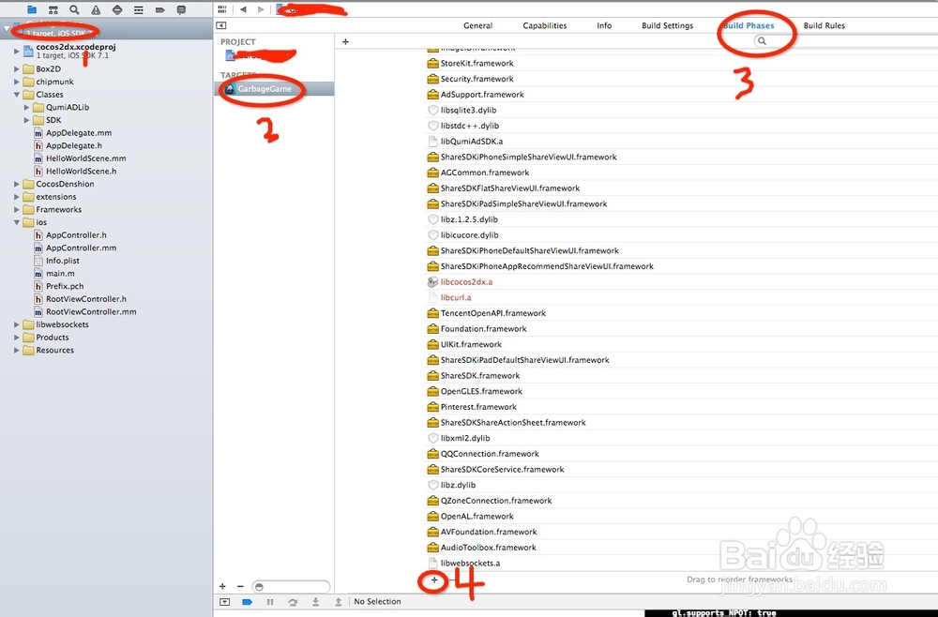This screenshot has width=938, height=617.
Task: Open Info.plist file
Action: pos(63,261)
